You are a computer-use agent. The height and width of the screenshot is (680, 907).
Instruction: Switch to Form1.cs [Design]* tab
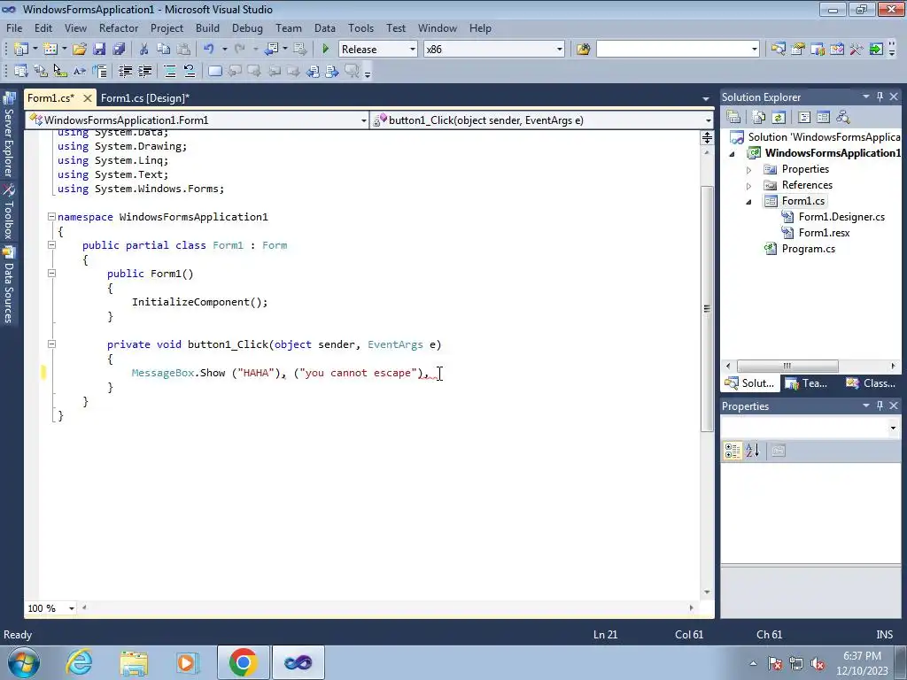pos(144,98)
